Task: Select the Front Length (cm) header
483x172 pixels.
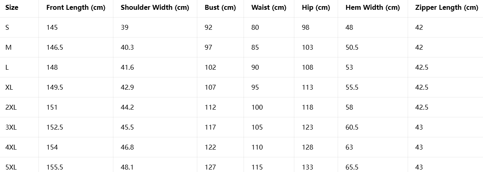Action: click(x=76, y=8)
